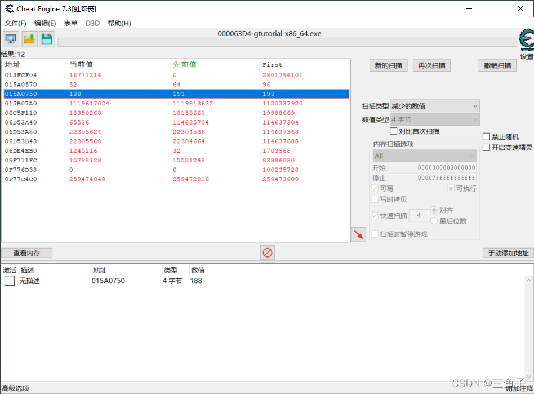
Task: Click the 地址 column header in results
Action: [34, 64]
